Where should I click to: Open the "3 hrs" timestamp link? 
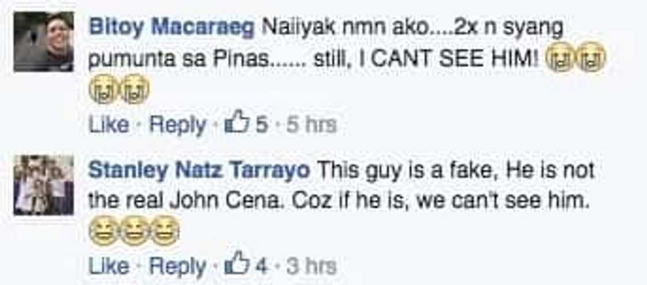pos(311,266)
